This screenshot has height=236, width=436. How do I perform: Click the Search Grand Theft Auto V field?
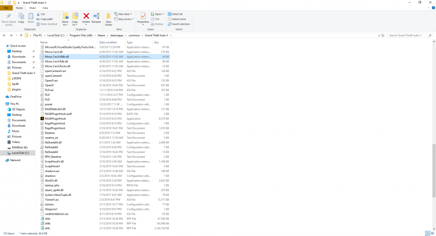[x=409, y=36]
